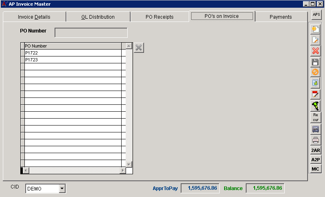
Task: Click the APS button at top right
Action: pyautogui.click(x=316, y=14)
